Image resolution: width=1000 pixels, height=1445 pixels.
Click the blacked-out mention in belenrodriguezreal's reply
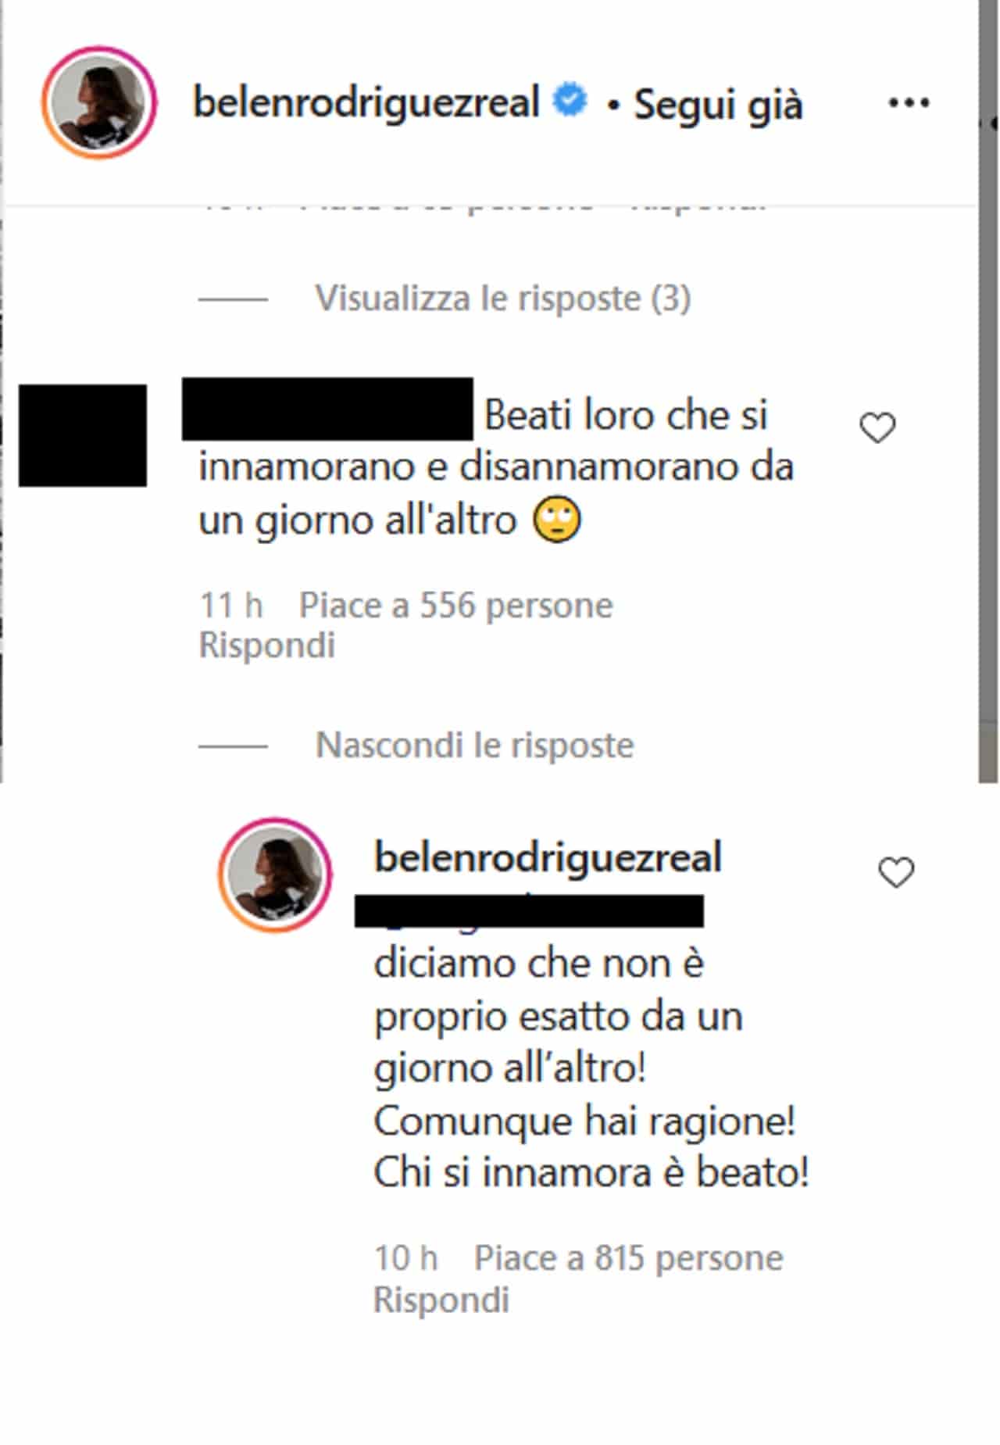point(529,912)
